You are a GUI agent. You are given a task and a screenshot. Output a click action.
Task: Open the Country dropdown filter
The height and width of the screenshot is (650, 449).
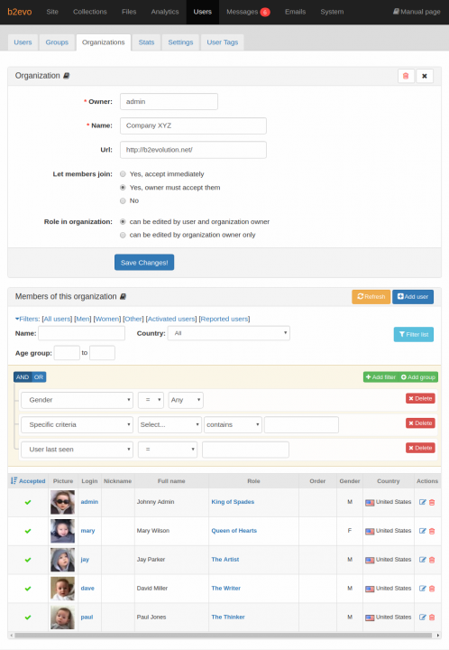pyautogui.click(x=229, y=333)
